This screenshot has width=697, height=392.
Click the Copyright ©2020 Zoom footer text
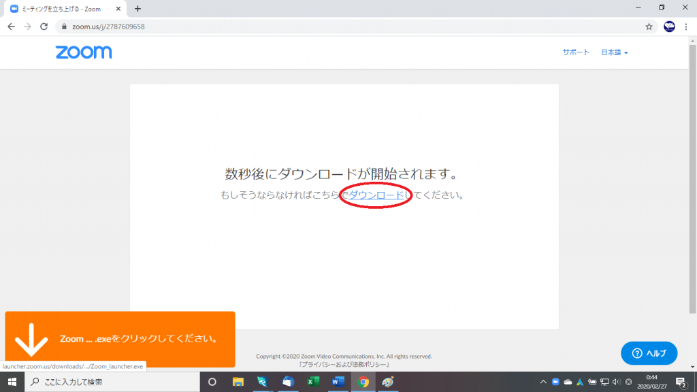[344, 357]
